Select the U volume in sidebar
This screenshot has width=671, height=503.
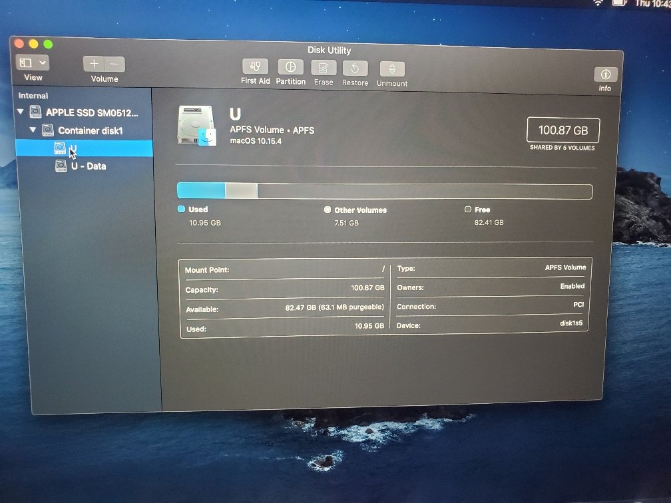(84, 148)
